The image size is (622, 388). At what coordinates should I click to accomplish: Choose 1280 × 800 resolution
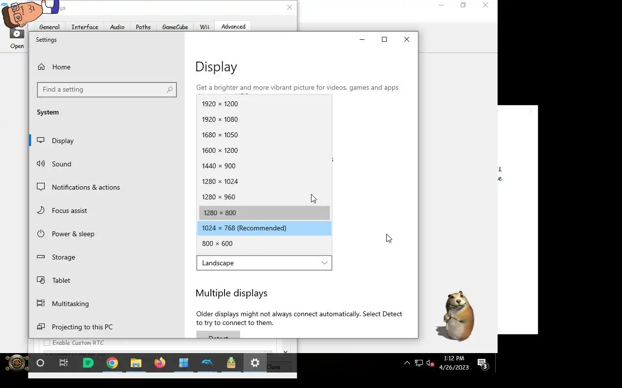point(264,212)
